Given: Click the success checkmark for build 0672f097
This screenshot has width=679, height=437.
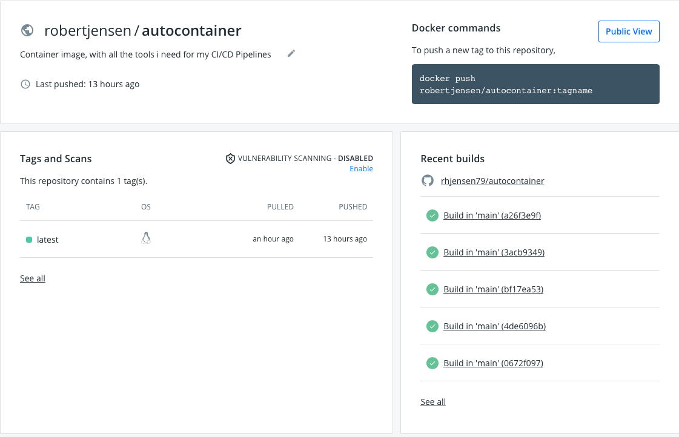Looking at the screenshot, I should click(432, 363).
